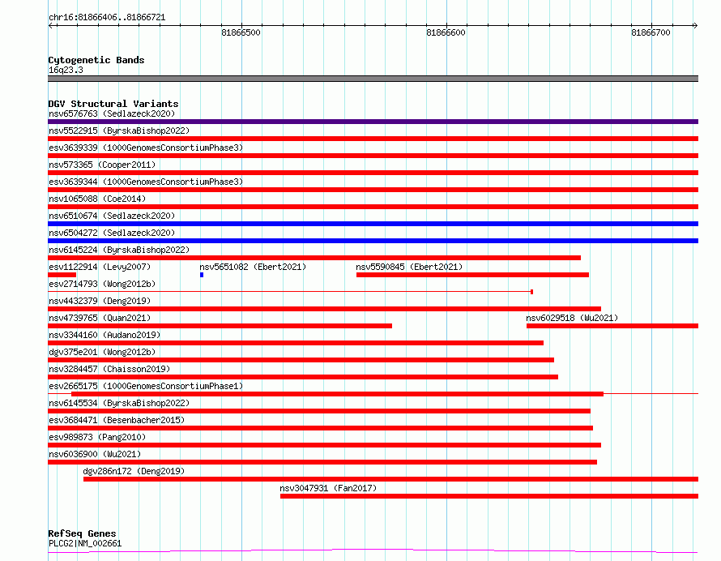This screenshot has width=721, height=561.
Task: Open variant esv3639344 label
Action: [145, 182]
